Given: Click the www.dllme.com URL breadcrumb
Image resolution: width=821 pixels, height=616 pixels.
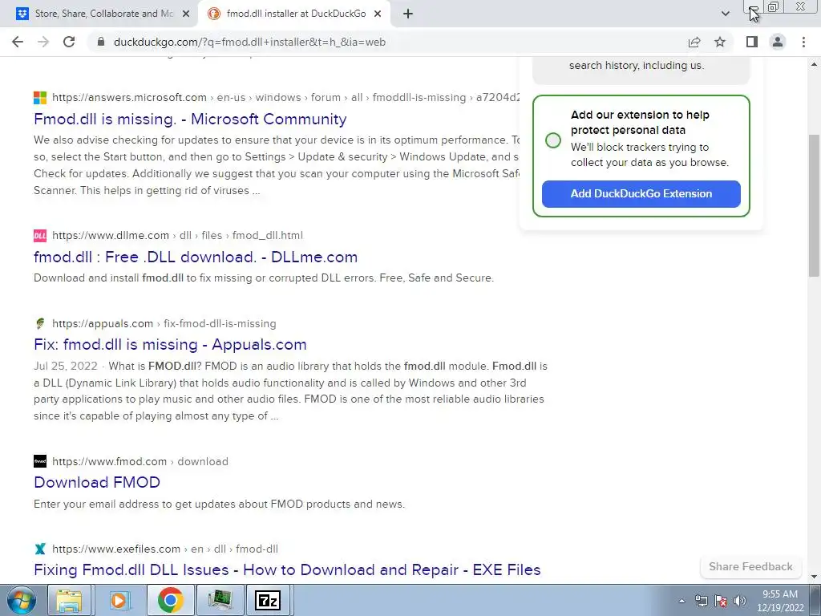Looking at the screenshot, I should [177, 235].
